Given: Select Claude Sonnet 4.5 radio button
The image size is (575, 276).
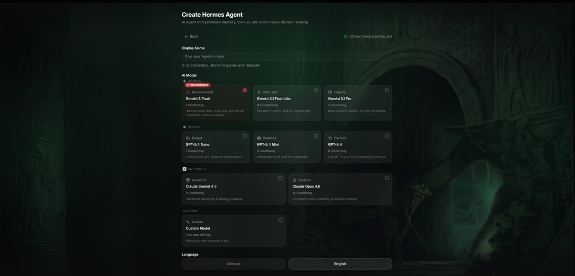Looking at the screenshot, I should (280, 178).
